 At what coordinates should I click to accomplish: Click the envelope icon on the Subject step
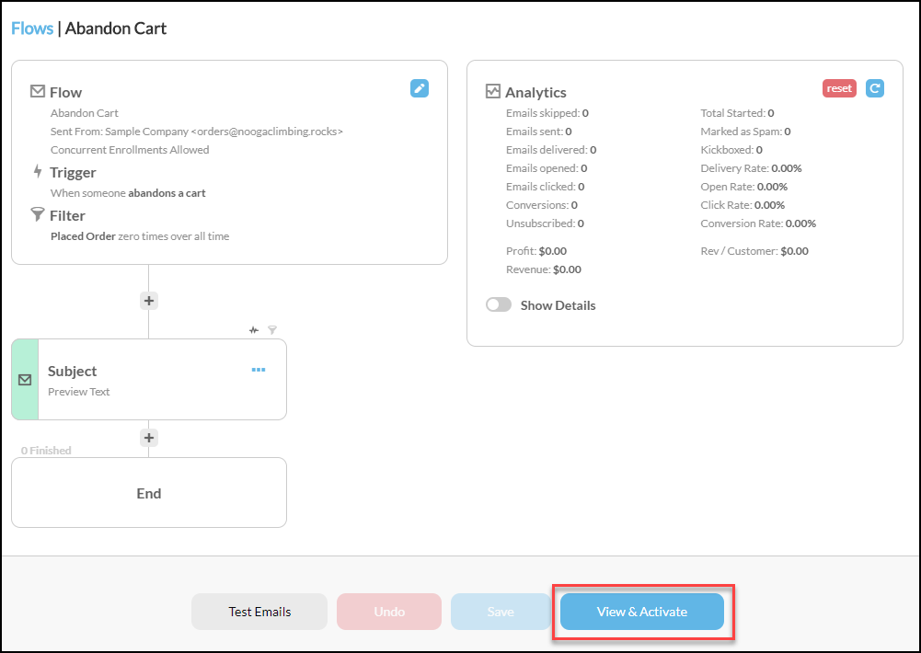pos(25,380)
